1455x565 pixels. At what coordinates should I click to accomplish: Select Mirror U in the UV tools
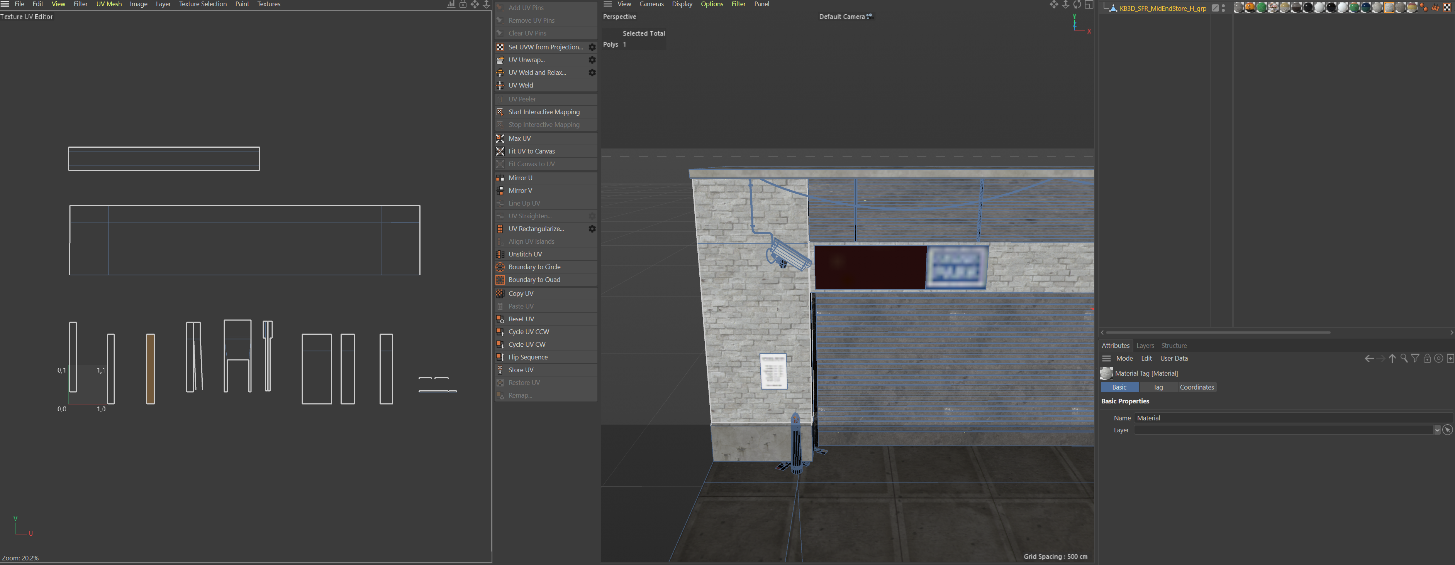[520, 178]
